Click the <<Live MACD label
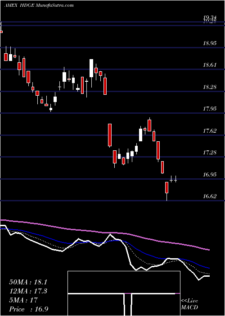The image size is (225, 316). coord(189,304)
